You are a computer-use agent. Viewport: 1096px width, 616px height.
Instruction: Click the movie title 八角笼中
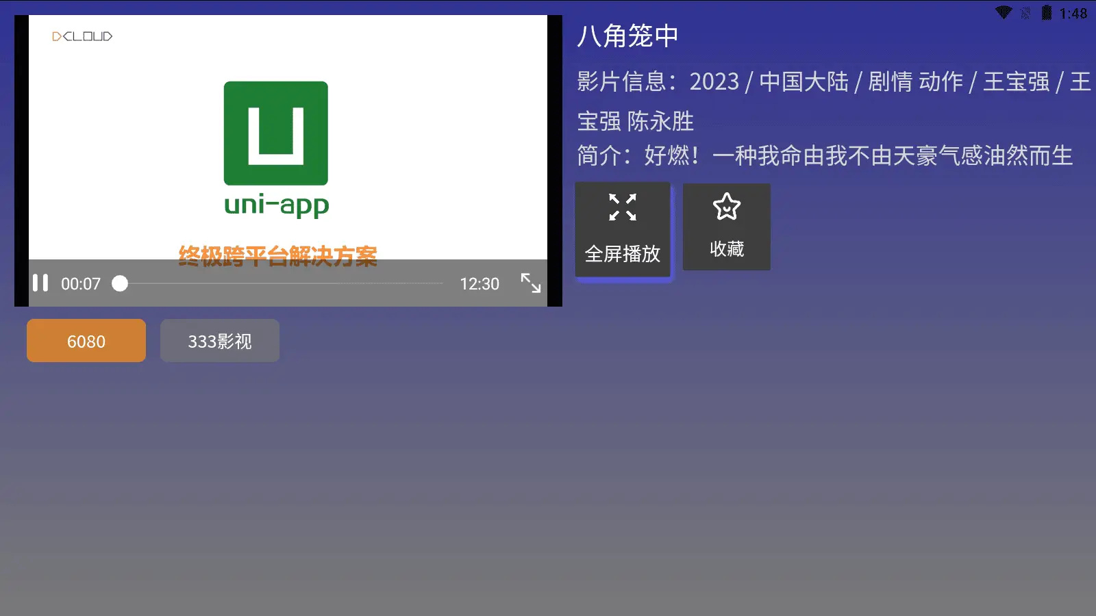627,36
